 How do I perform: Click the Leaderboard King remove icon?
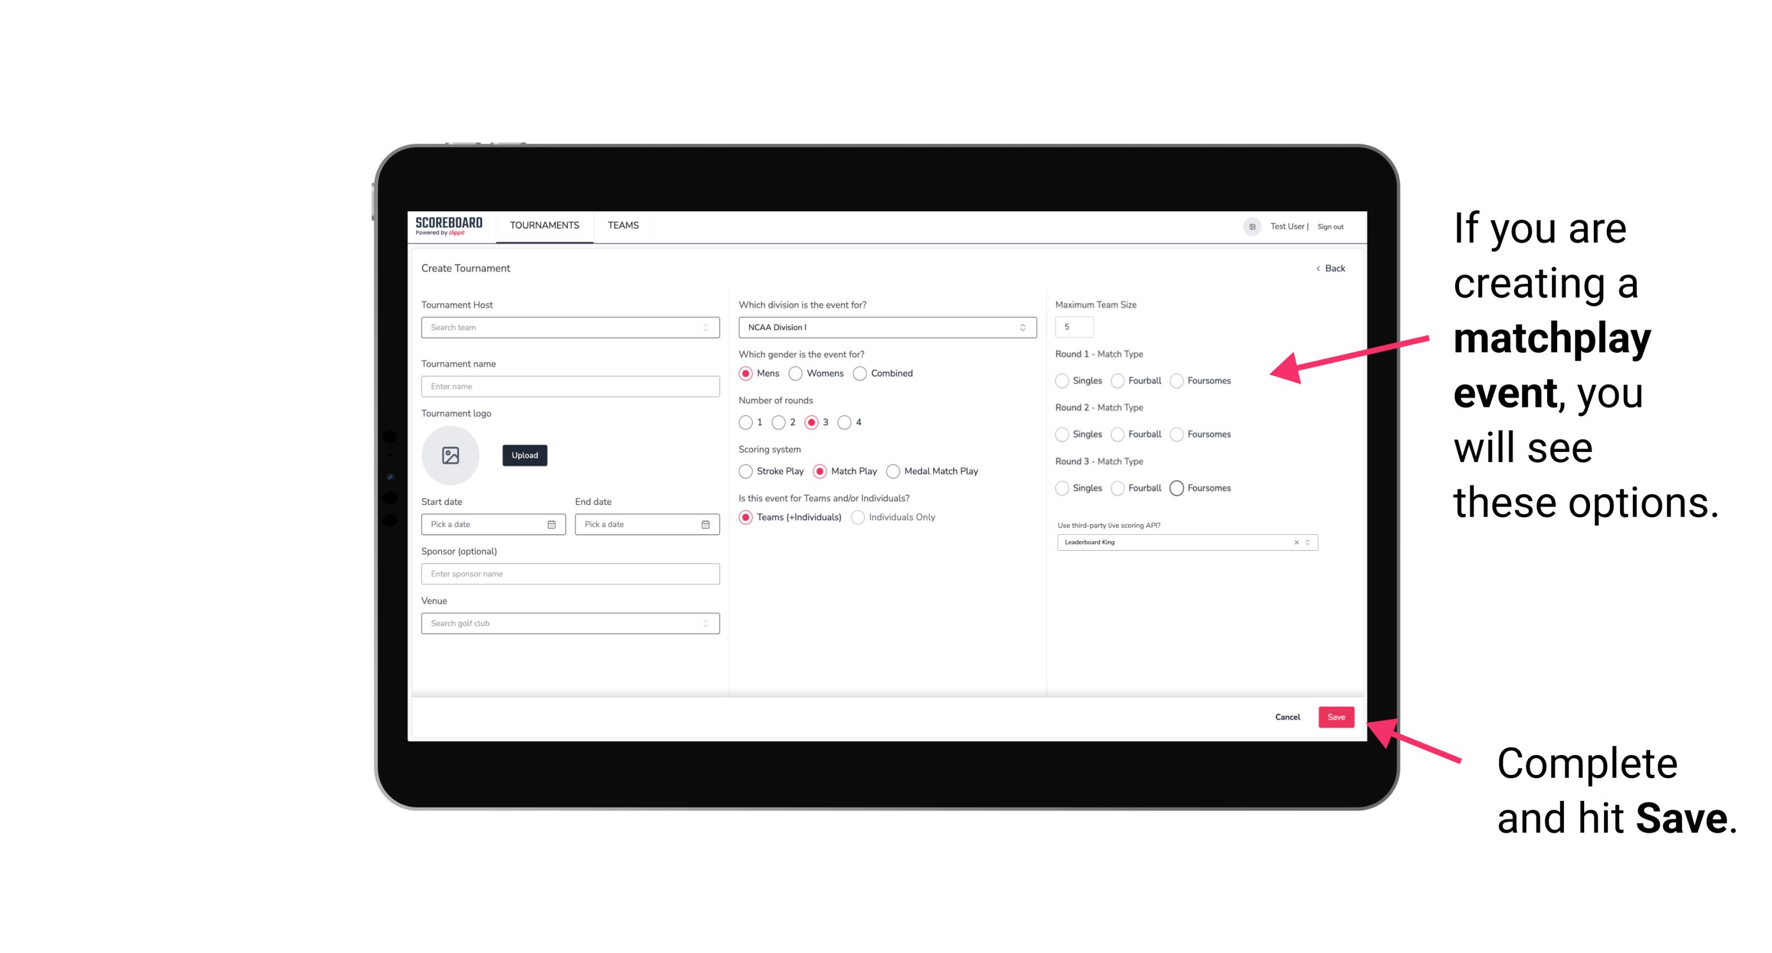coord(1296,542)
